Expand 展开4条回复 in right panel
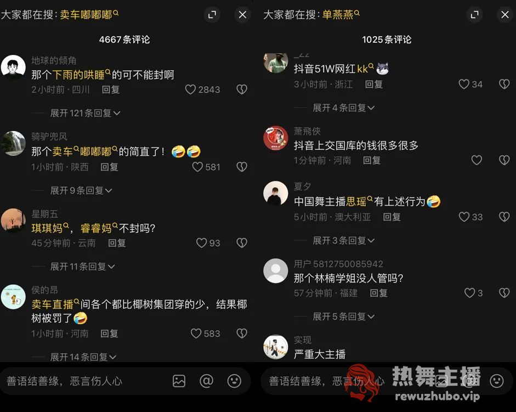Viewport: 516px width, 412px height. click(x=344, y=108)
